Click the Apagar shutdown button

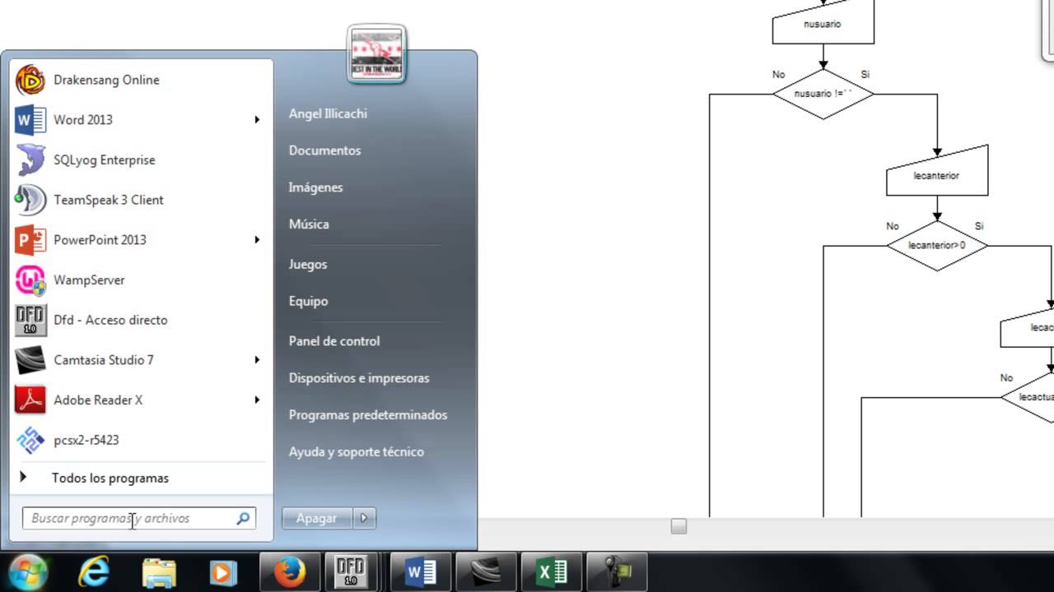pos(318,518)
